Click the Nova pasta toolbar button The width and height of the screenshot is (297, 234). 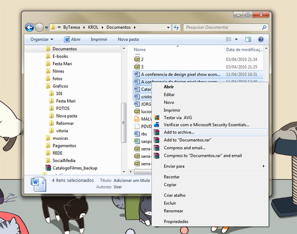coord(128,39)
